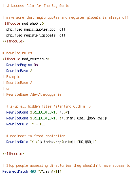Click the IfModule mod_rewrite.c opening tag
This screenshot has height=177, width=133.
pyautogui.click(x=26, y=59)
